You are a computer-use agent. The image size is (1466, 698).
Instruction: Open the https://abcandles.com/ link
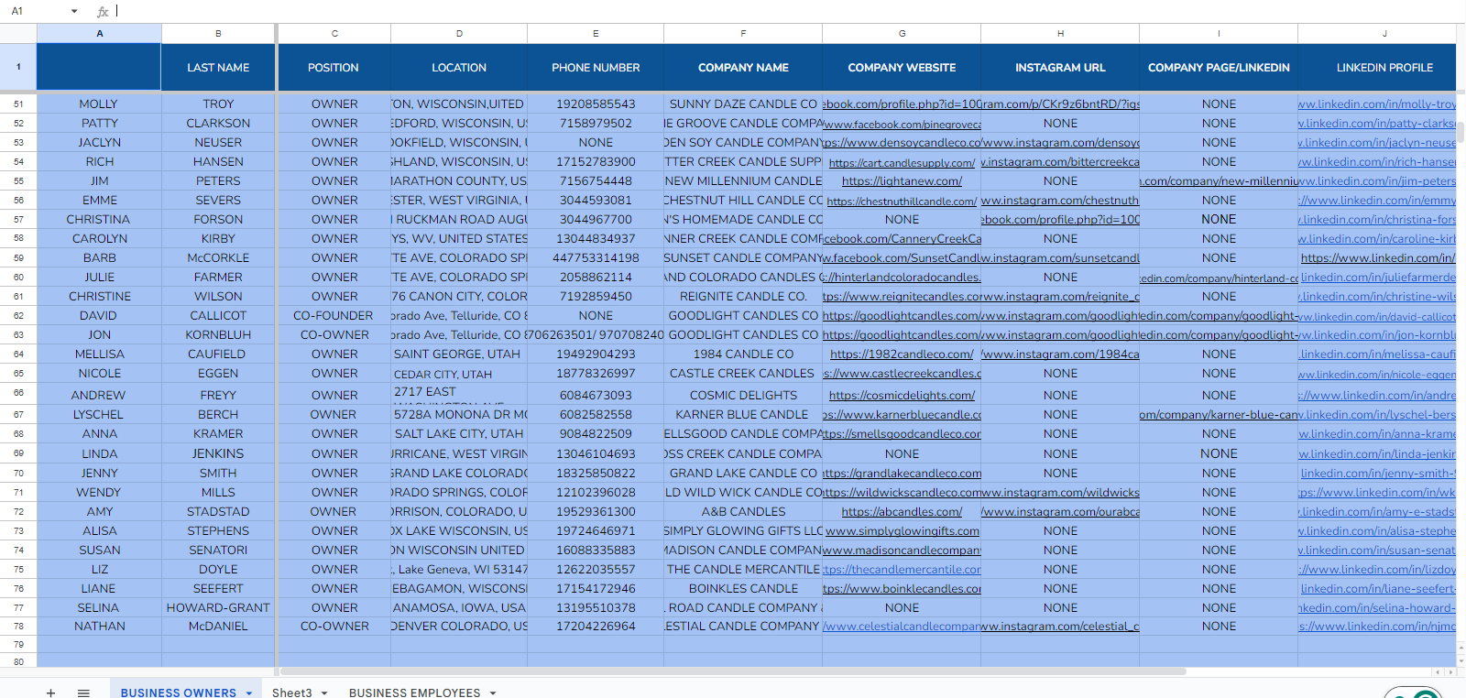(x=902, y=512)
